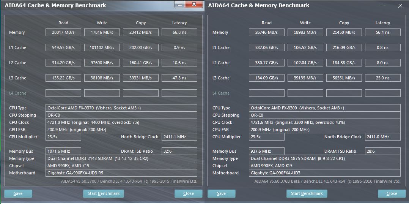
Task: Click CPU Type field showing FX-8300
Action: 324,108
